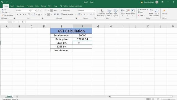177x100 pixels.
Task: Toggle Align Left
Action: click(x=45, y=14)
